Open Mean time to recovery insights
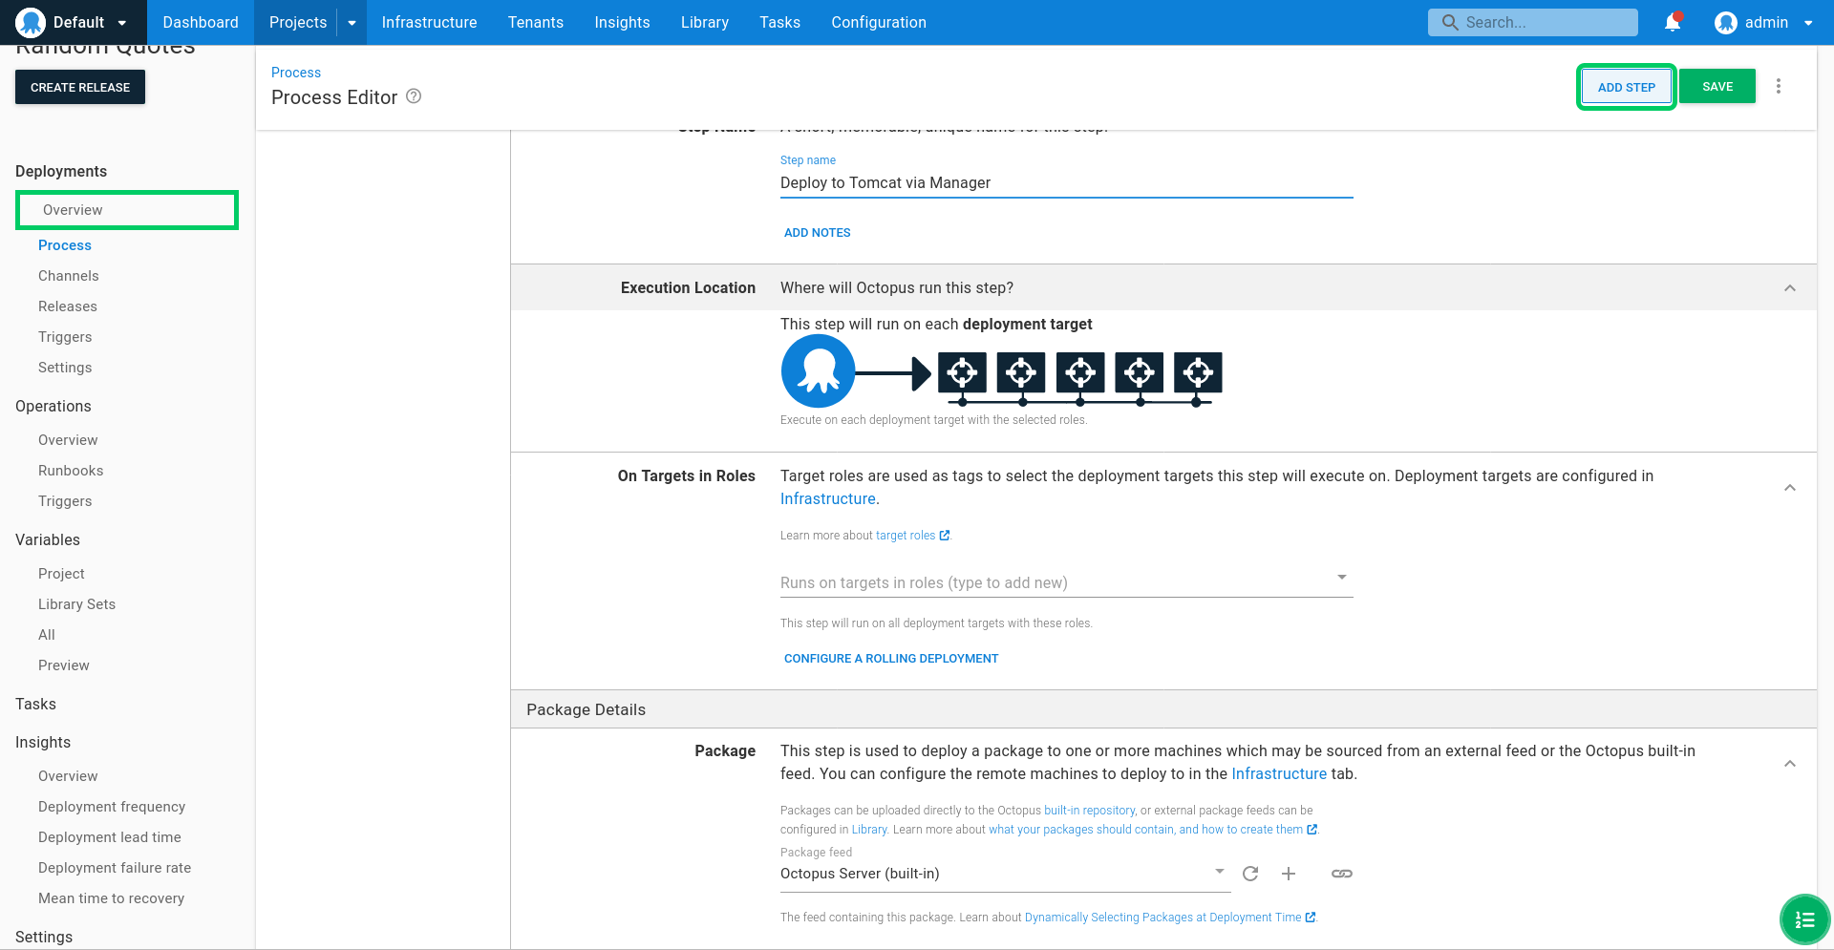This screenshot has height=950, width=1834. pyautogui.click(x=111, y=898)
